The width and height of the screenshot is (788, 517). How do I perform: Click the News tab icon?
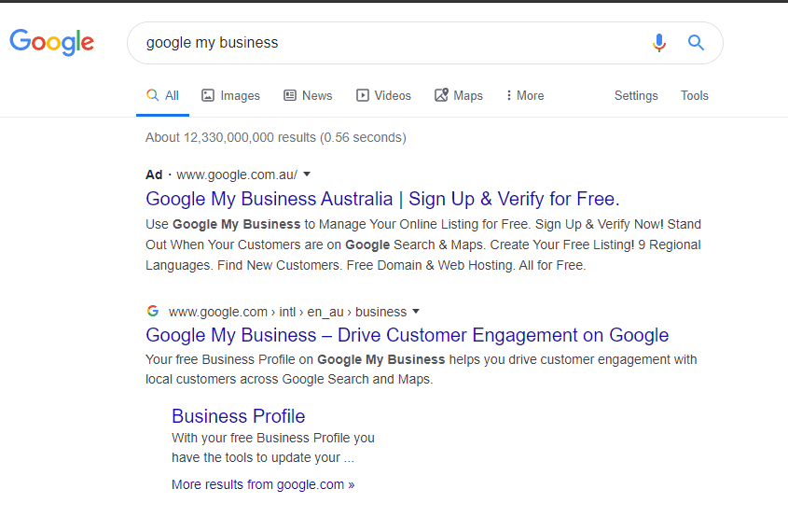tap(290, 95)
